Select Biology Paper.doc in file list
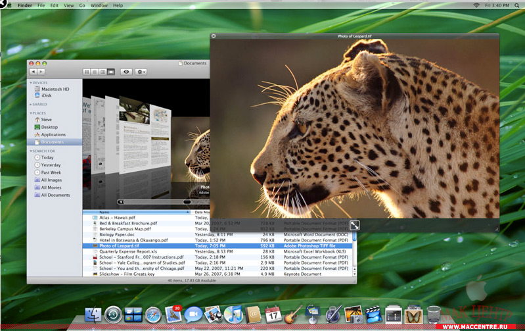This screenshot has height=331, width=525. tap(217, 235)
